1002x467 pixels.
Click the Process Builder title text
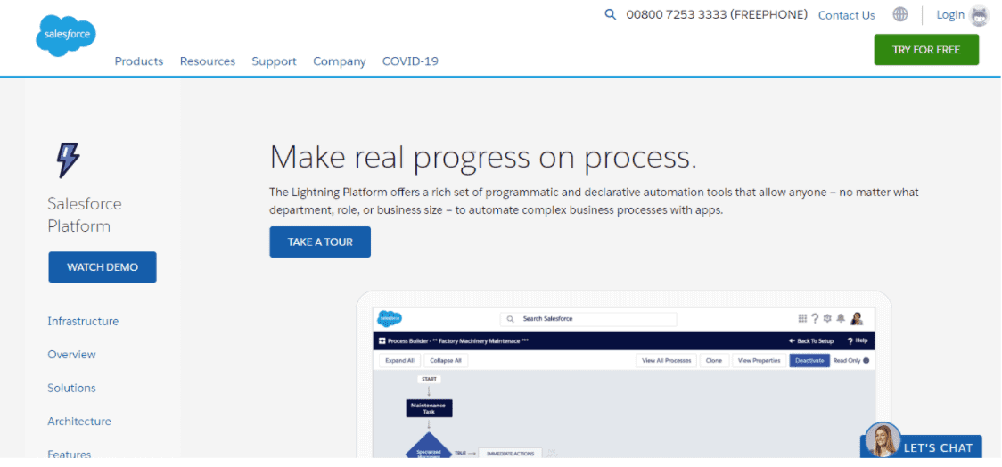pyautogui.click(x=458, y=341)
